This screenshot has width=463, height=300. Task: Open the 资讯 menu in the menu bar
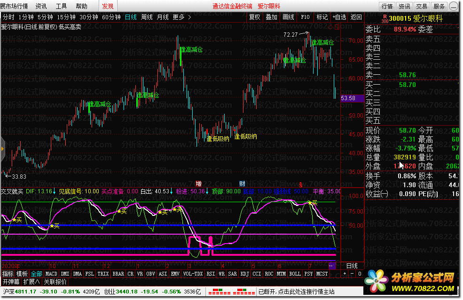(x=41, y=6)
